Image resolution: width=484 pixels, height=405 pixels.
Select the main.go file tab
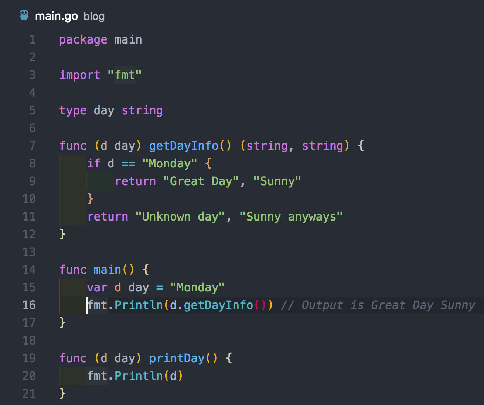tap(56, 16)
